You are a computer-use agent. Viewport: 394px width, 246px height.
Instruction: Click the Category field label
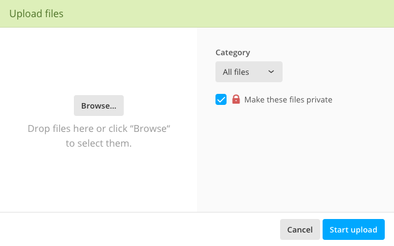[233, 53]
